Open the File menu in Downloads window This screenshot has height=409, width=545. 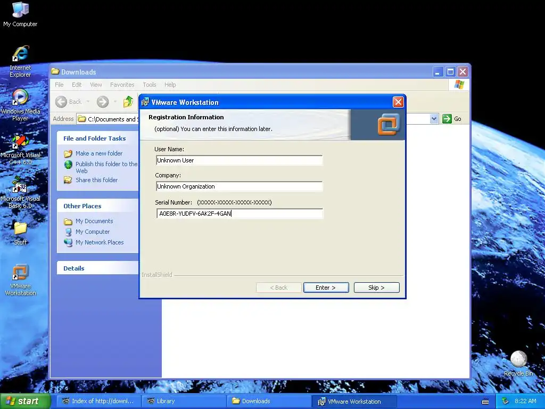click(x=59, y=85)
